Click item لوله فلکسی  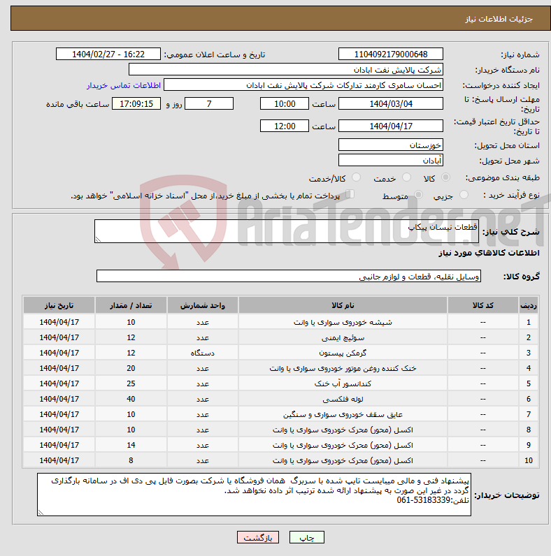click(x=343, y=400)
